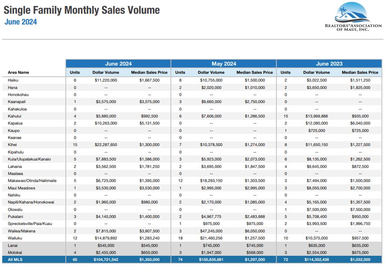Click the Wailea/Makena $47,245,000 dollar volume

tap(211, 231)
